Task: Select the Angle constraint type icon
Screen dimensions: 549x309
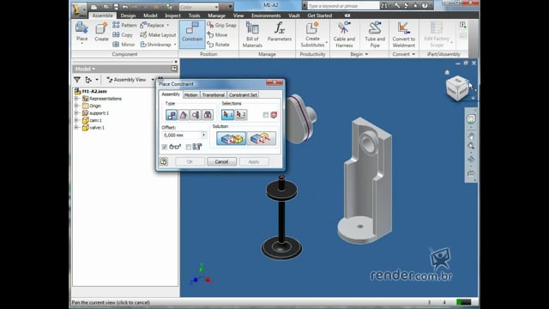Action: pos(184,114)
